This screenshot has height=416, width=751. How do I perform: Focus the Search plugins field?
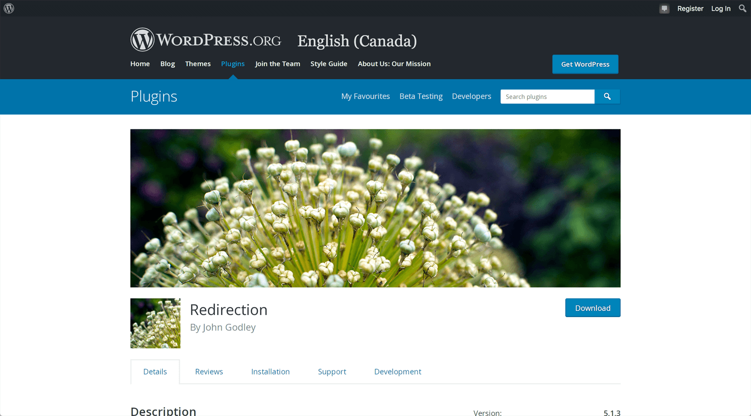pos(547,96)
